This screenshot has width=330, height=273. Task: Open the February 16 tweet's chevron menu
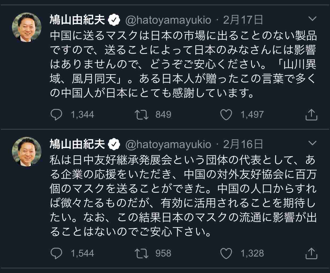(x=312, y=143)
